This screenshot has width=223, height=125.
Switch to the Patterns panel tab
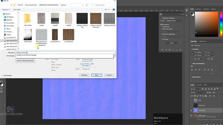point(213,9)
